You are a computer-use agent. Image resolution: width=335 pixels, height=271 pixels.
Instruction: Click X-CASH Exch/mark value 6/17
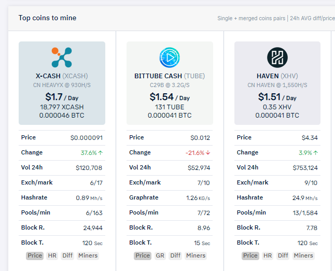tap(96, 183)
